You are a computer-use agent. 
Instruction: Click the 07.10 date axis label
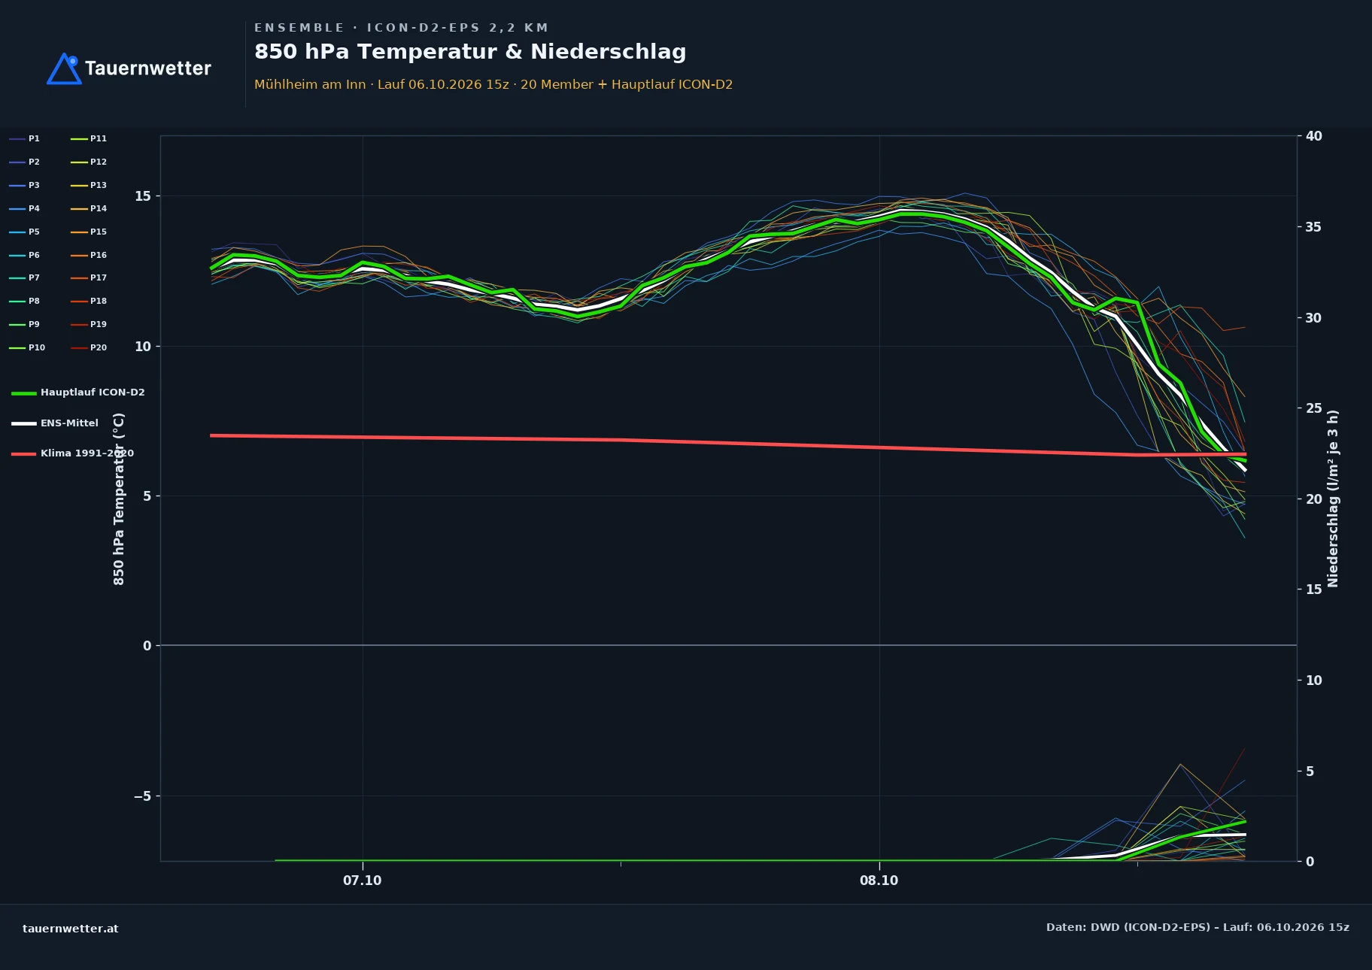[363, 881]
